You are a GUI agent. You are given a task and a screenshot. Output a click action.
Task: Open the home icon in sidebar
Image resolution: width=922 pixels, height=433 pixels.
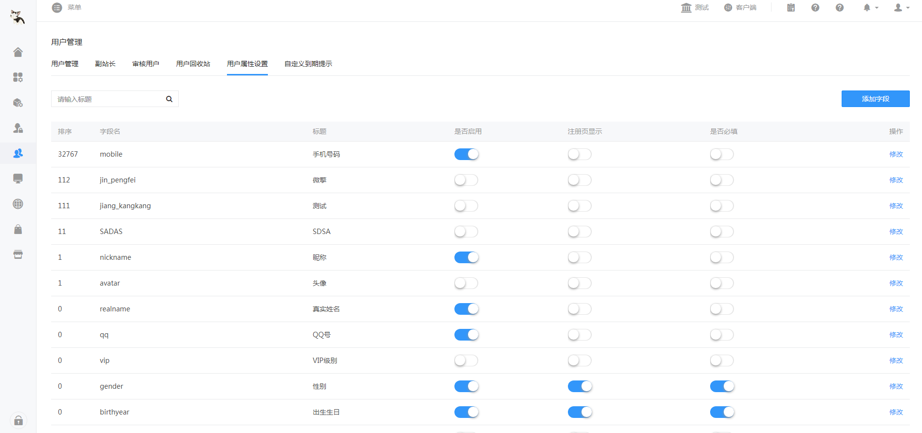pyautogui.click(x=18, y=52)
